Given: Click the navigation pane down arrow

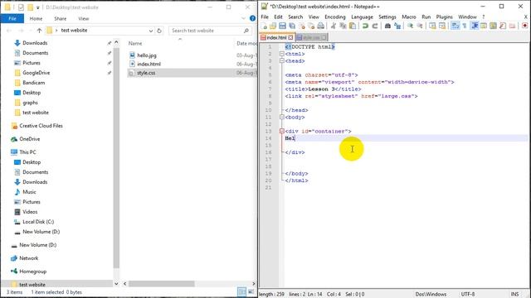Looking at the screenshot, I should 116,284.
